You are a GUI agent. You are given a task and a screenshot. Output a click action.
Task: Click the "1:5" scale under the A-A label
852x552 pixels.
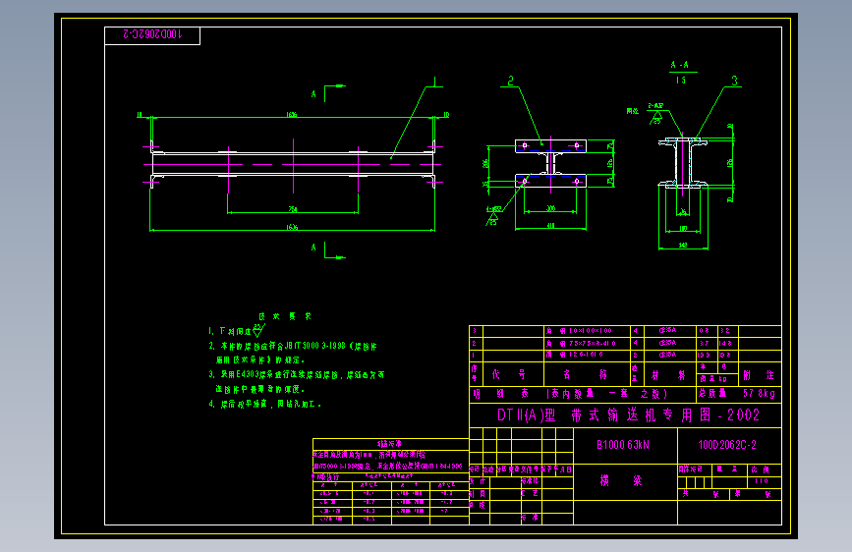point(680,80)
